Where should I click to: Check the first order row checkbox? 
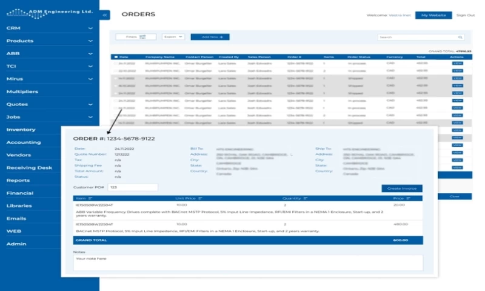coord(115,64)
